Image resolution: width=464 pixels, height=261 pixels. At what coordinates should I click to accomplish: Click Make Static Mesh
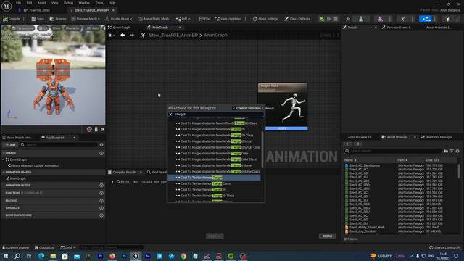pos(154,19)
